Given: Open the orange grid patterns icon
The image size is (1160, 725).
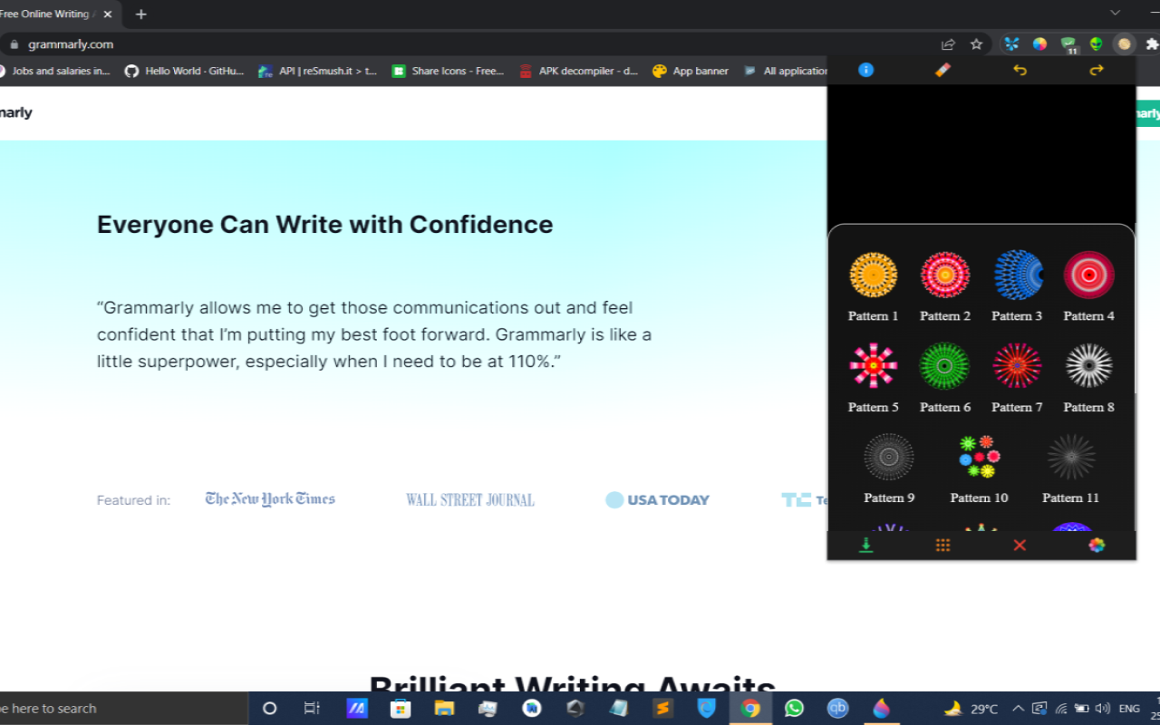Looking at the screenshot, I should [x=942, y=545].
